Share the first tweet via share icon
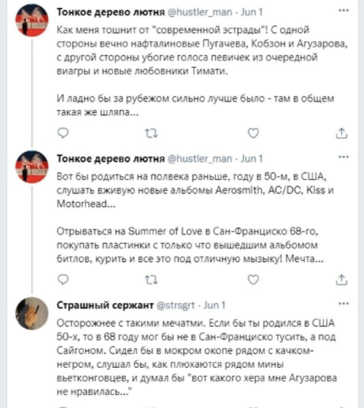364x408 pixels. [341, 133]
